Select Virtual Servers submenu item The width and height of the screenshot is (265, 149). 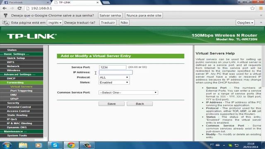click(x=22, y=87)
